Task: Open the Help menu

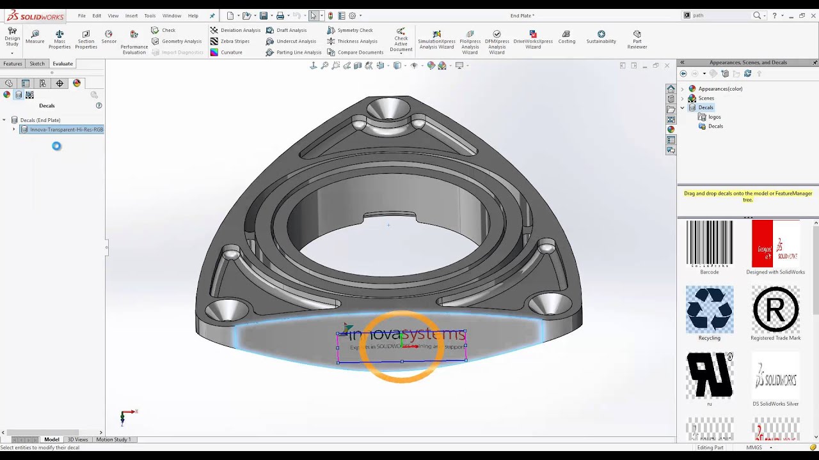Action: [x=193, y=15]
